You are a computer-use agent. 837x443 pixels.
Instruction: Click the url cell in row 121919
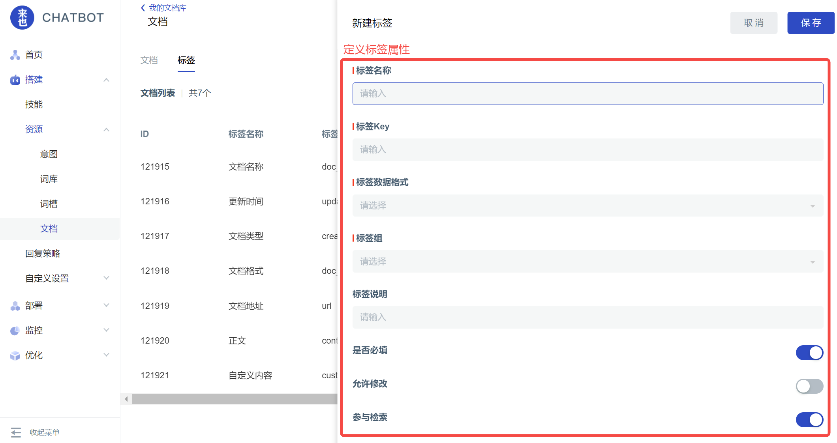(x=327, y=306)
